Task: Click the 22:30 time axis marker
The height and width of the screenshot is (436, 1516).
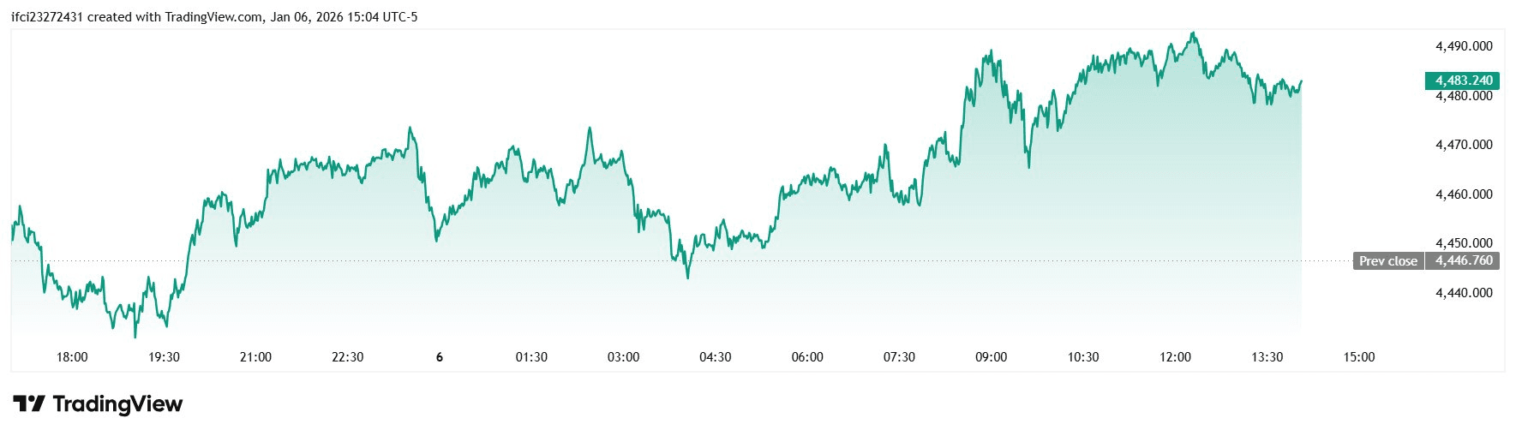Action: 347,357
